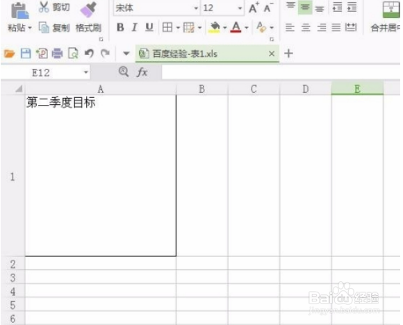
Task: Align text left
Action: (290, 27)
